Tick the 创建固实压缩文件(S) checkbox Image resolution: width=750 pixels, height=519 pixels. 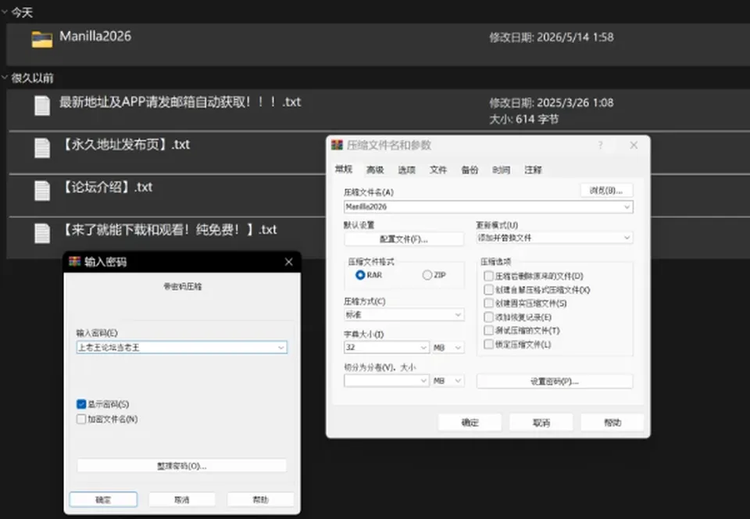click(x=488, y=303)
